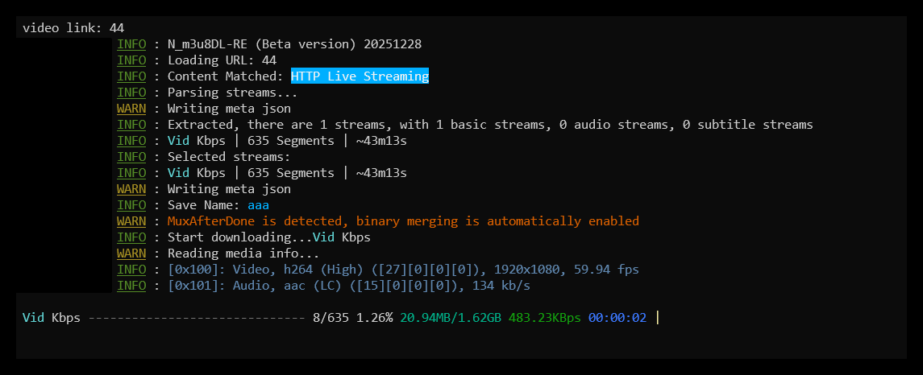Click the download progress bar dashes
923x375 pixels.
tap(197, 318)
